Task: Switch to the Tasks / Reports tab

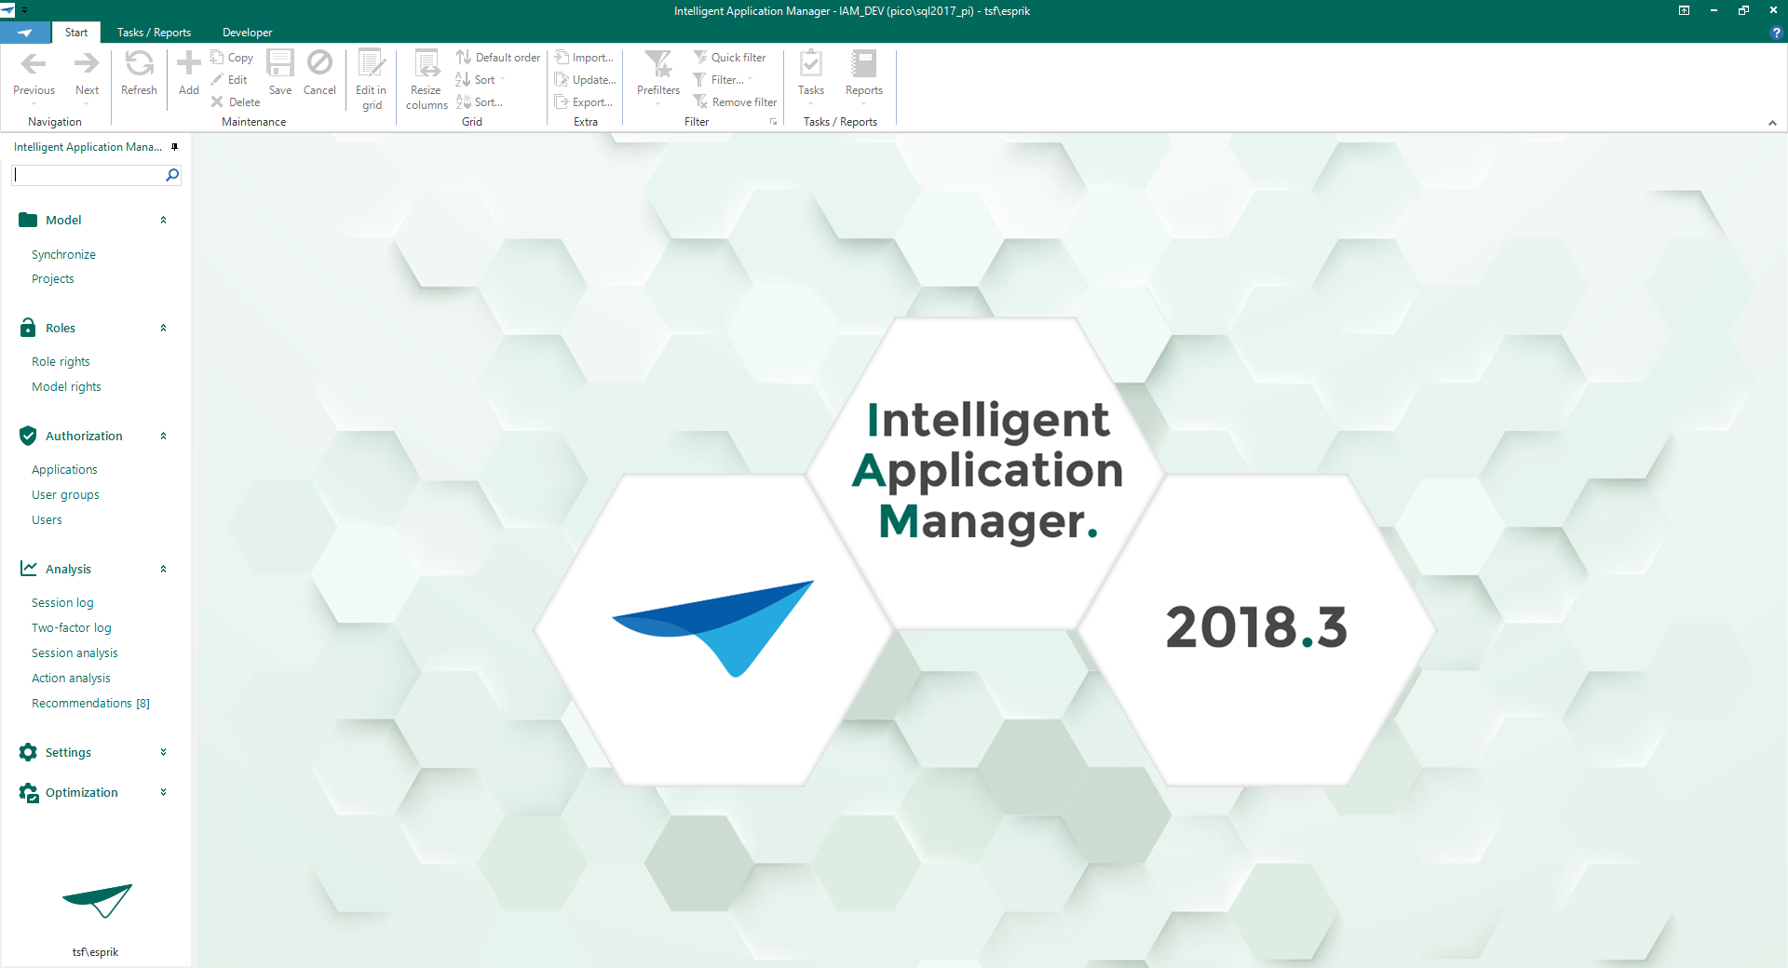Action: [154, 33]
